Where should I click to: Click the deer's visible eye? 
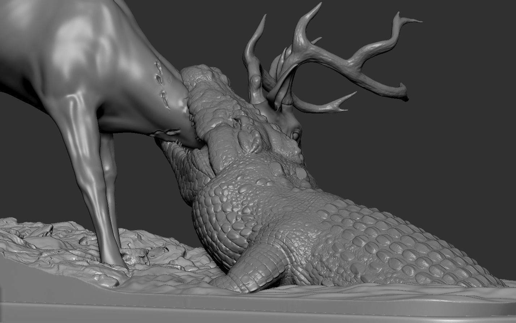point(296,135)
